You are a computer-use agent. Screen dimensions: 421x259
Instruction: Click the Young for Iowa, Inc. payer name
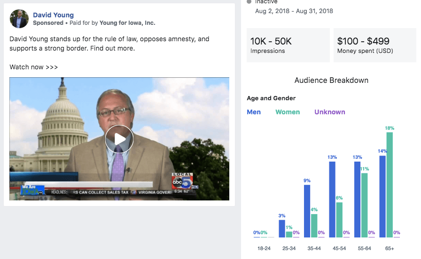tap(127, 23)
